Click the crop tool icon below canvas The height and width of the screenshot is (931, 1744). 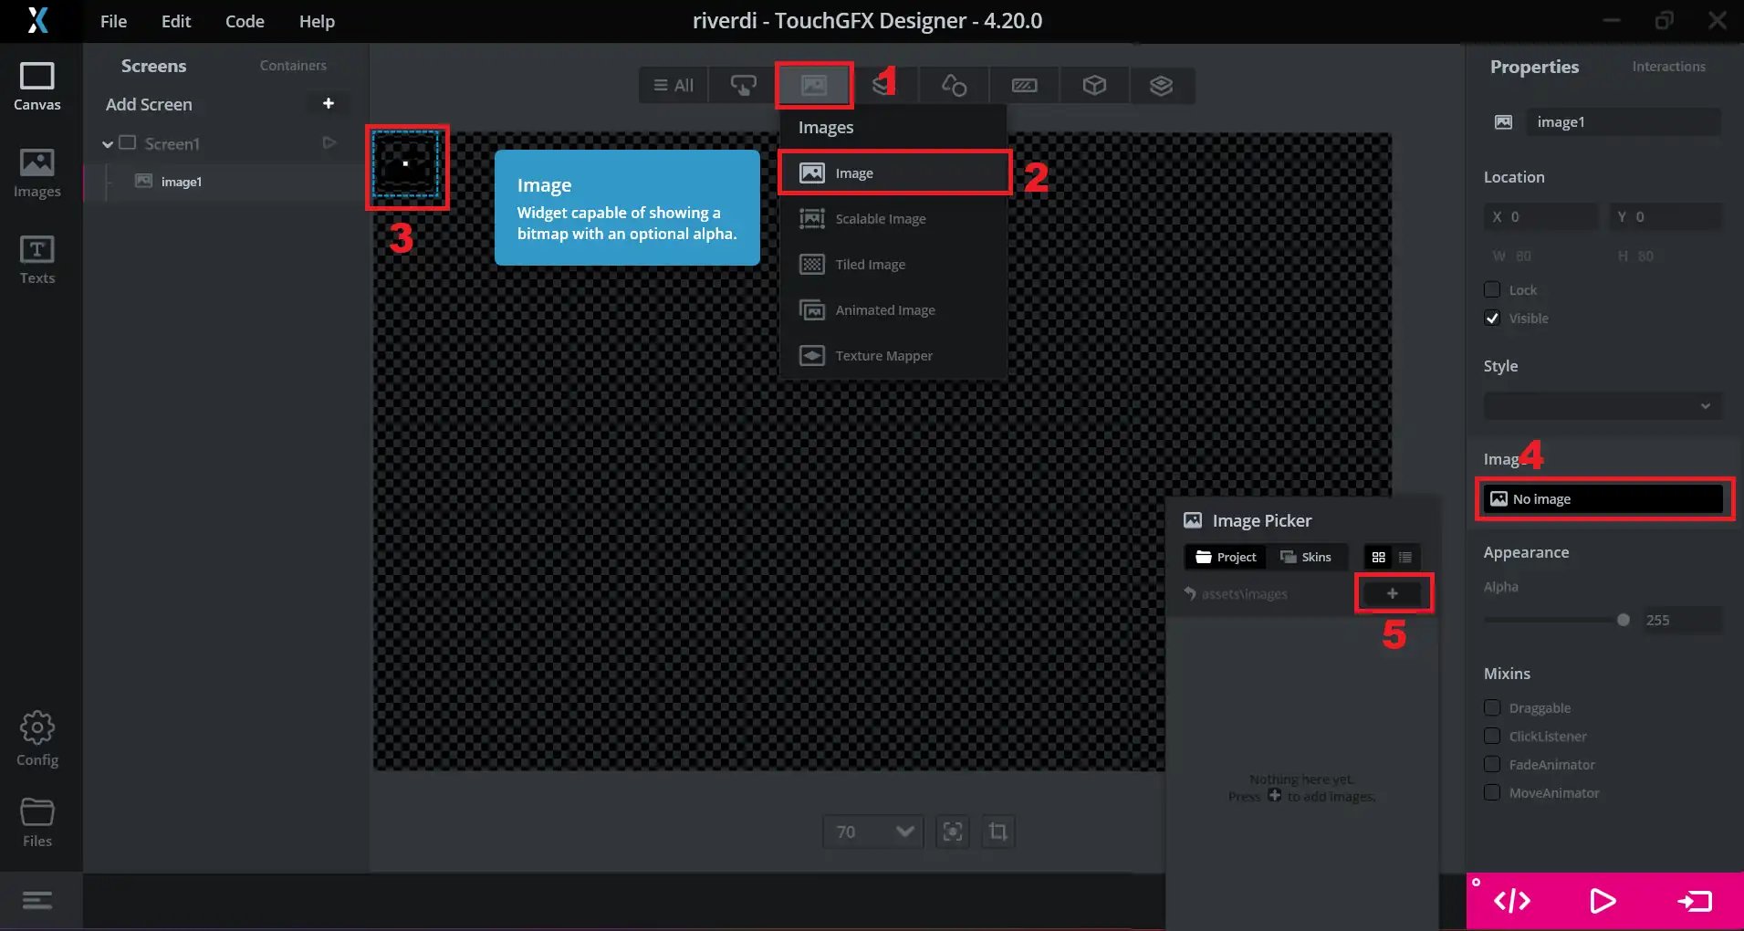click(x=997, y=832)
